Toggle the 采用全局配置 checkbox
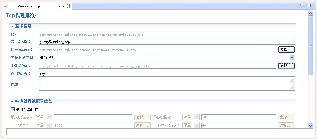This screenshot has width=317, height=139. click(13, 109)
